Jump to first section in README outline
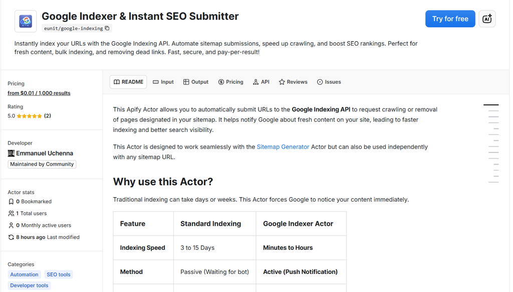513x292 pixels. [491, 105]
